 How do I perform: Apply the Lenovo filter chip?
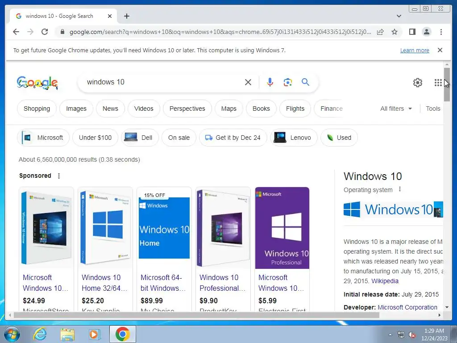pyautogui.click(x=294, y=138)
